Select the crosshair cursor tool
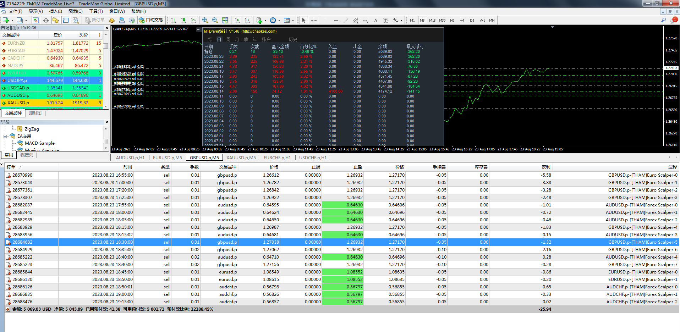Viewport: 680px width, 332px height. [314, 20]
